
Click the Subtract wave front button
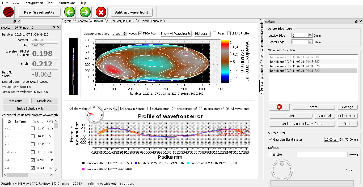[x=131, y=12]
